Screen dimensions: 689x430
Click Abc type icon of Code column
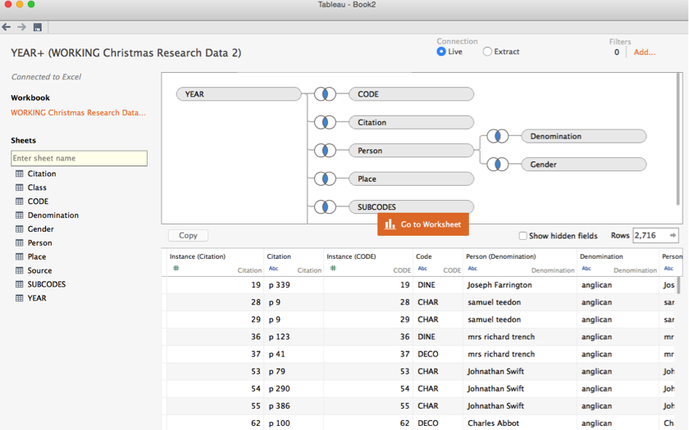(x=422, y=268)
